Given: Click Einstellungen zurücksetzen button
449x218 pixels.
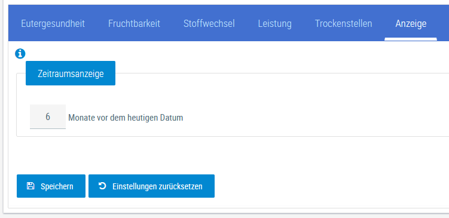Looking at the screenshot, I should (151, 186).
